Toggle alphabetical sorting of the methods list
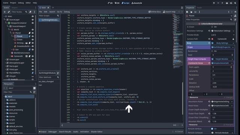 (58, 73)
